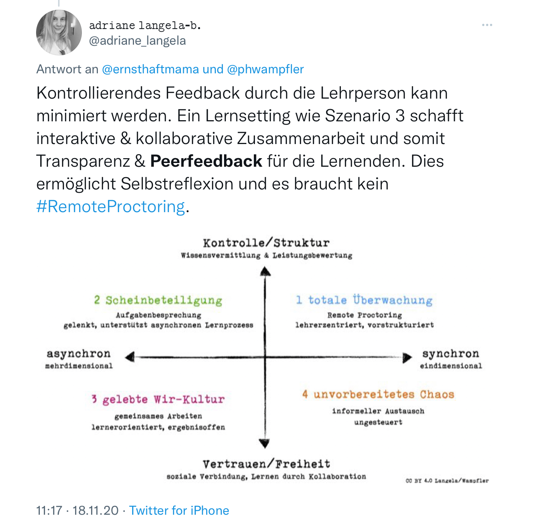559x527 pixels.
Task: Click the Twitter for iPhone source link
Action: tap(179, 510)
